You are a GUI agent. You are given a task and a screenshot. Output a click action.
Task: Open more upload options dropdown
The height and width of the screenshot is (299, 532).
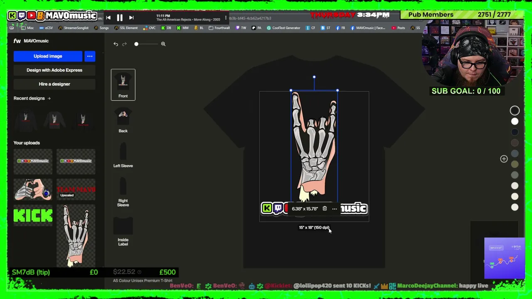point(90,56)
